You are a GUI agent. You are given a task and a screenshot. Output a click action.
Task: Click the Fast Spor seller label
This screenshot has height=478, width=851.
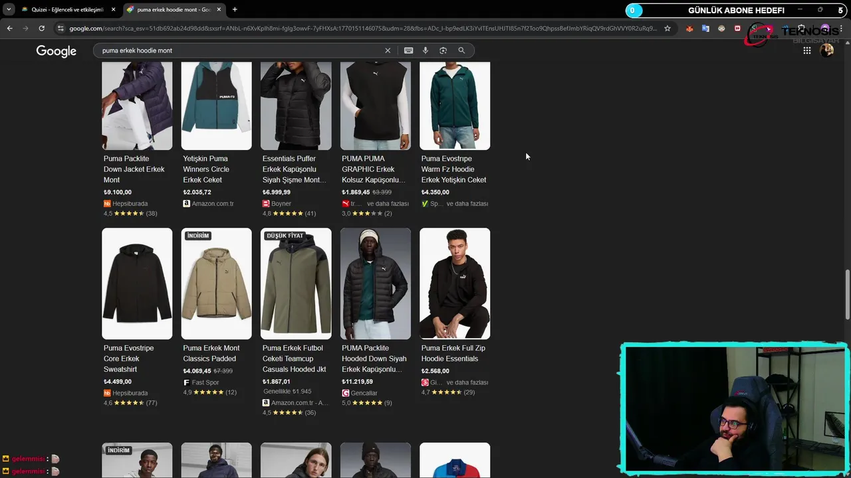pos(201,382)
